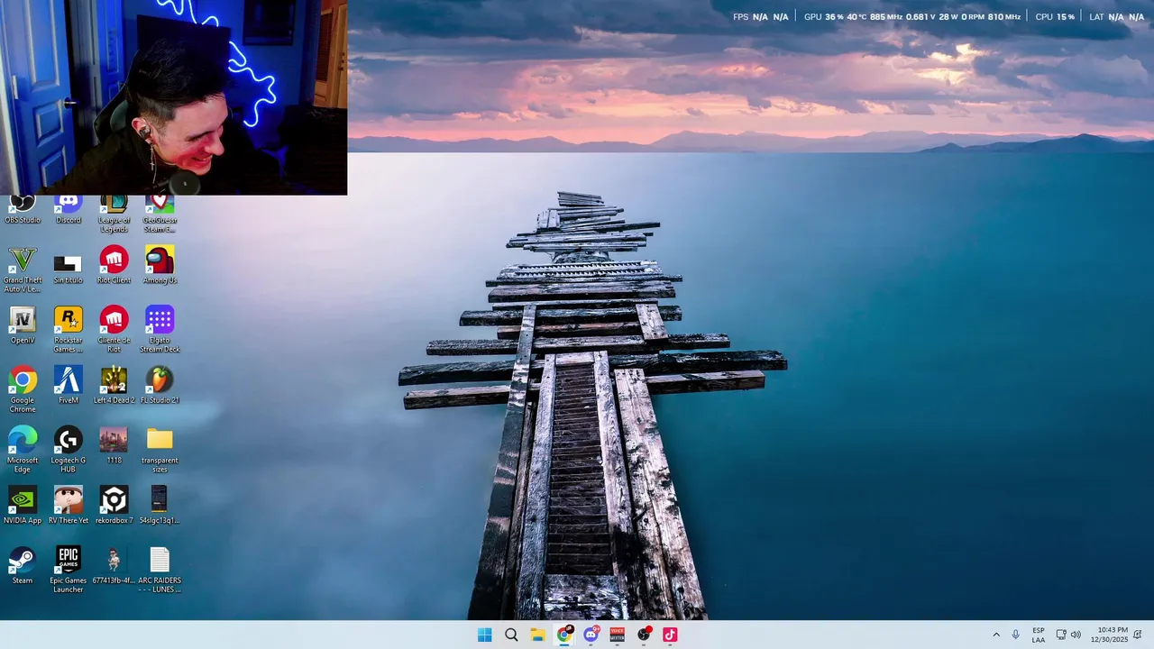Open taskbar Search
The image size is (1154, 649).
click(511, 635)
